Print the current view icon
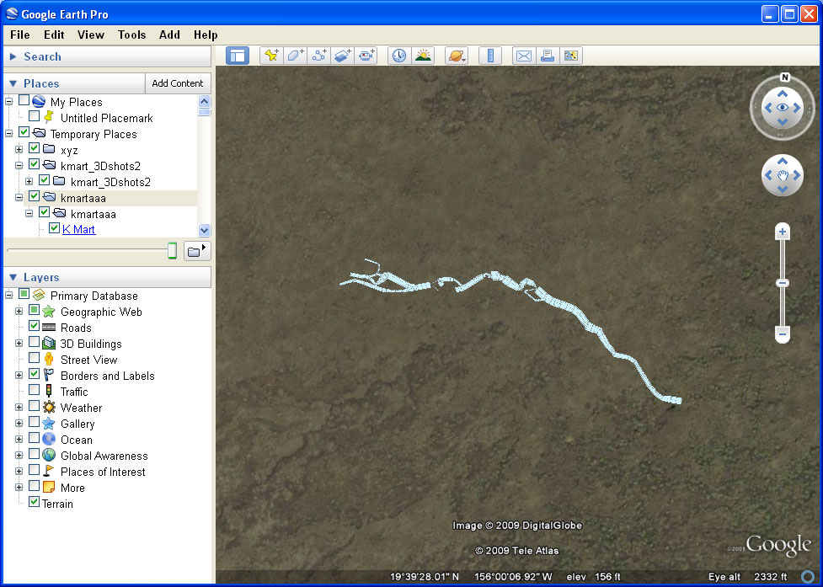 point(548,56)
